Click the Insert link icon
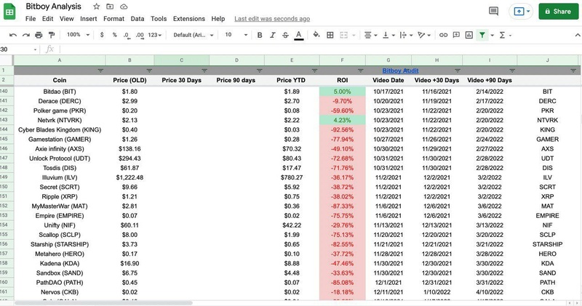This screenshot has height=306, width=582. [x=443, y=35]
